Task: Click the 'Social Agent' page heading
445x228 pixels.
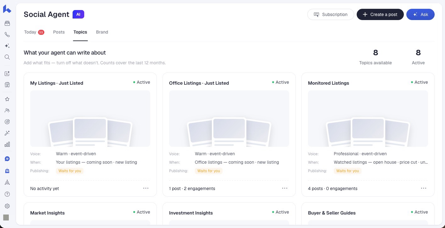Action: (x=47, y=14)
